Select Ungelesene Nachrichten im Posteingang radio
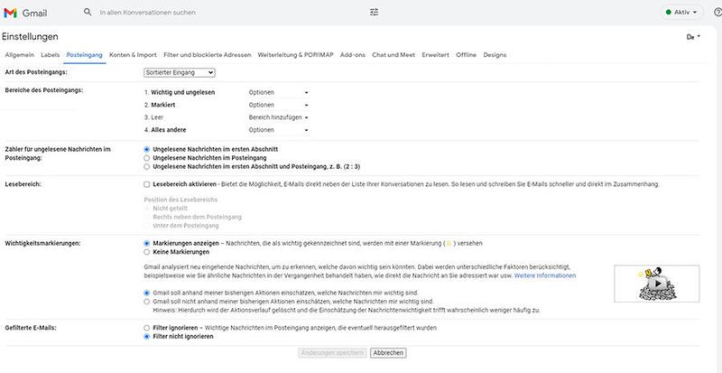The width and height of the screenshot is (722, 373). tap(147, 157)
